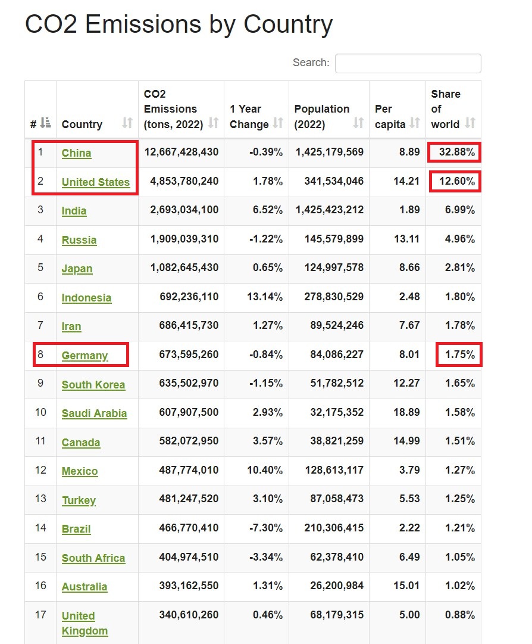532x644 pixels.
Task: Follow the India country link
Action: coord(74,211)
